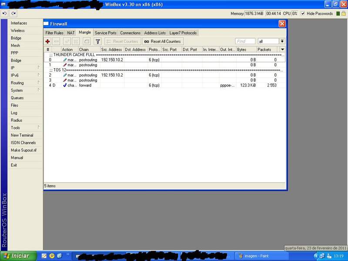Close the Firewall window
The height and width of the screenshot is (261, 348).
tap(282, 23)
